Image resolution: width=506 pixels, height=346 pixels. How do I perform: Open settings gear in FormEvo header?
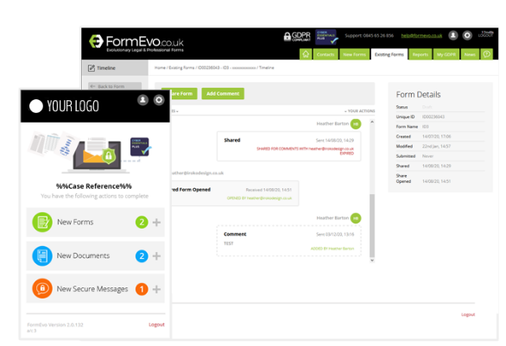tap(467, 35)
